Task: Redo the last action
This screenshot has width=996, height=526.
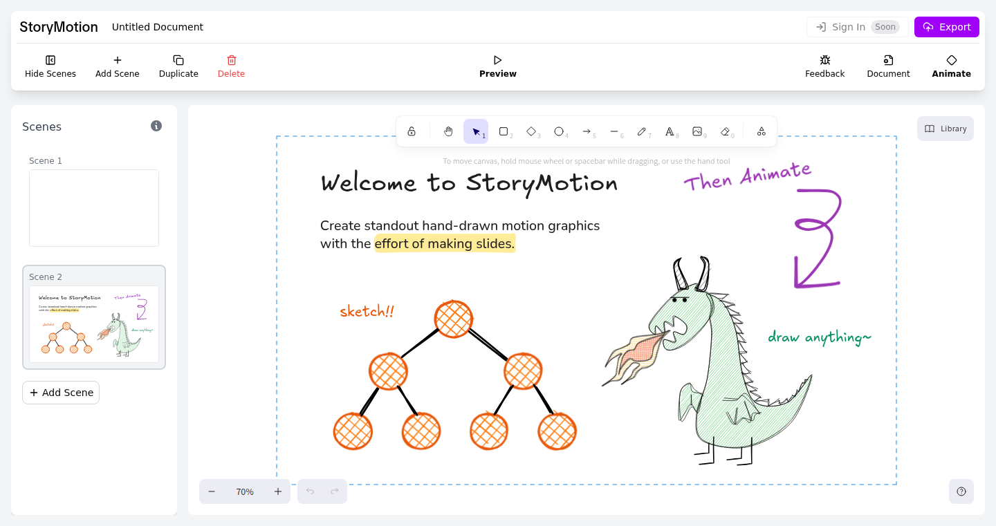Action: coord(335,491)
